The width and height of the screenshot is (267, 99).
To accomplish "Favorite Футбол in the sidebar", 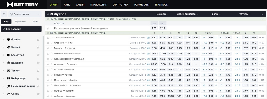I will (x=38, y=39).
